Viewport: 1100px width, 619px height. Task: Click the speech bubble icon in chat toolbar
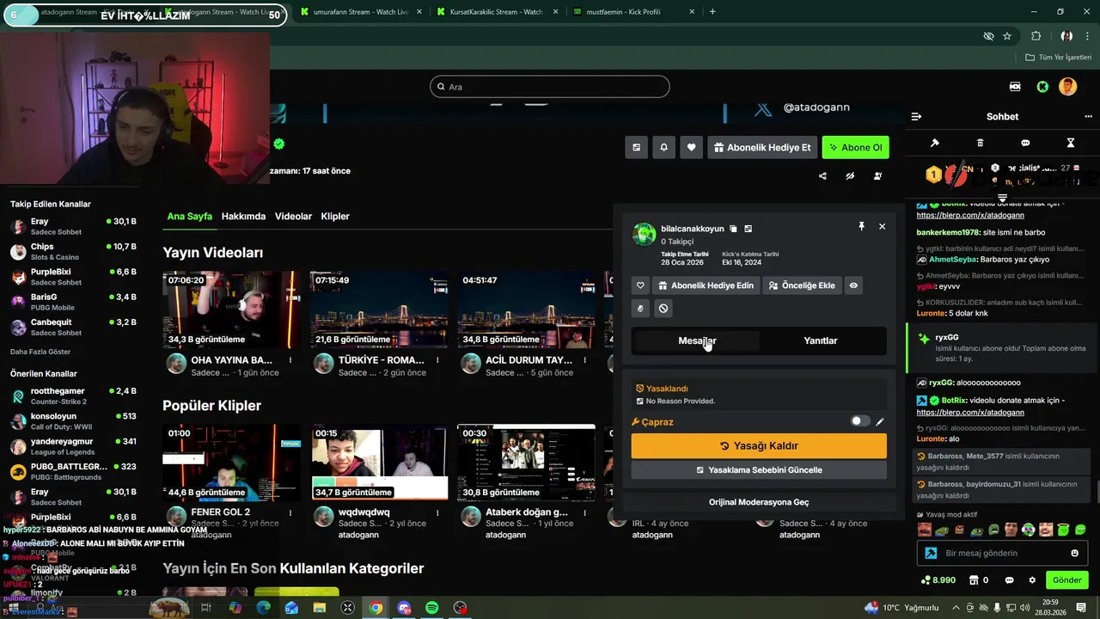pos(1025,143)
